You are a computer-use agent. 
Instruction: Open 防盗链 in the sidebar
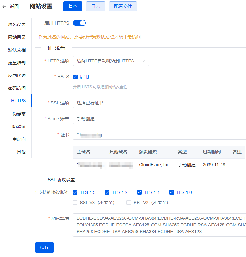(19, 126)
